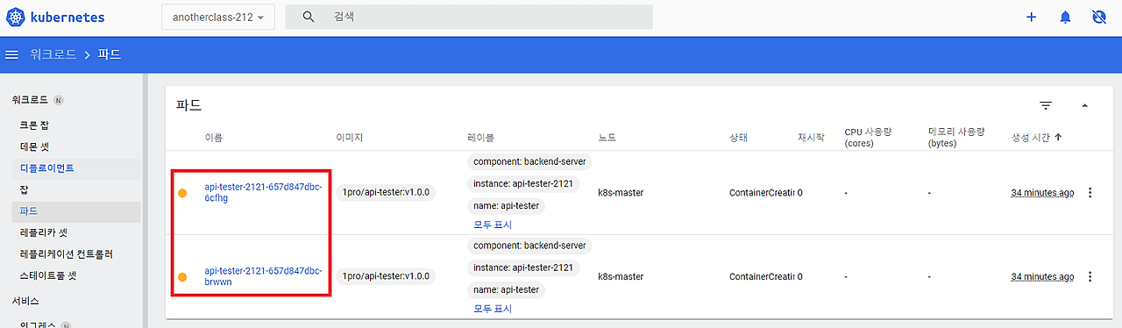Click component: backend-server label in brwwn row
The width and height of the screenshot is (1122, 328).
(x=529, y=246)
